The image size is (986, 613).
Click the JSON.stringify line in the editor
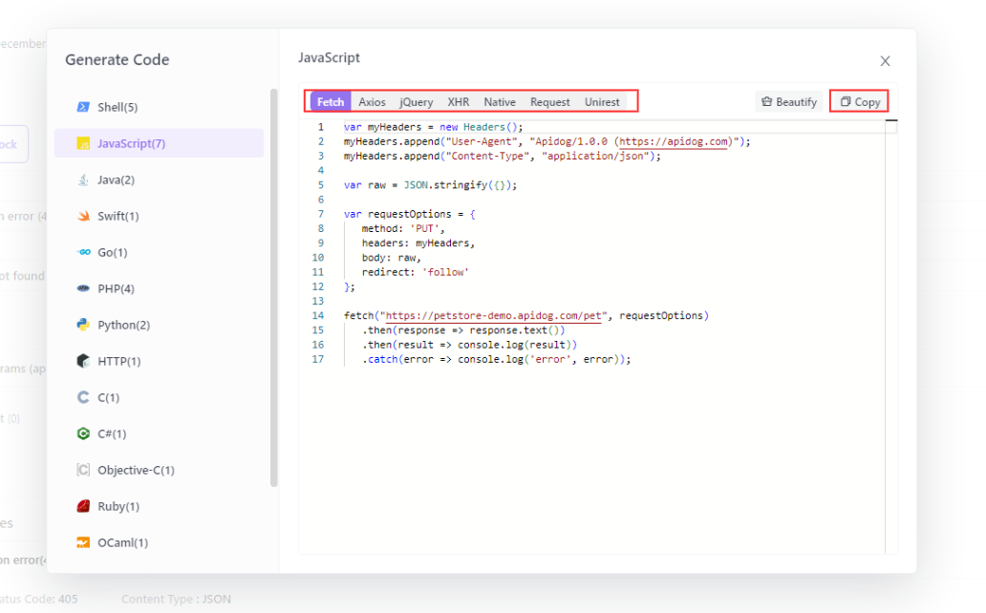430,185
